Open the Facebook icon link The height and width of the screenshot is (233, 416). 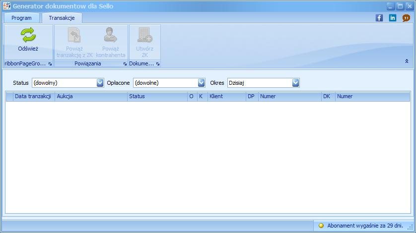pos(379,18)
